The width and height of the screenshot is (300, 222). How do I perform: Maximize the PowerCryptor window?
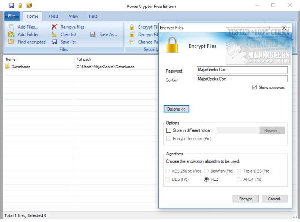(273, 5)
